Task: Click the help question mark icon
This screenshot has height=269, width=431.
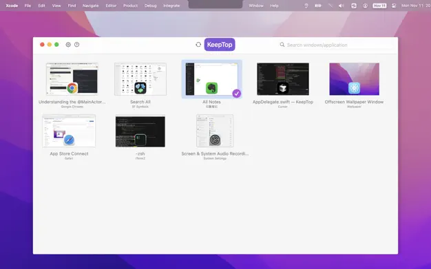Action: (76, 45)
